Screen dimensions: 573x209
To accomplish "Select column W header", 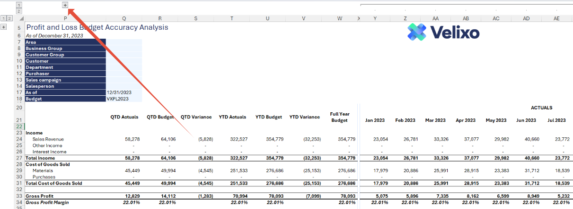I will point(340,18).
